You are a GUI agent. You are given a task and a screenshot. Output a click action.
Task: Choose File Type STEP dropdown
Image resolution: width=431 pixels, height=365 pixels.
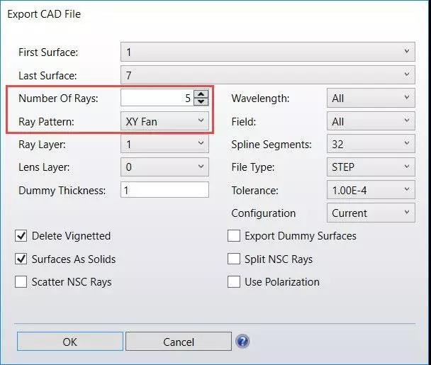[371, 167]
